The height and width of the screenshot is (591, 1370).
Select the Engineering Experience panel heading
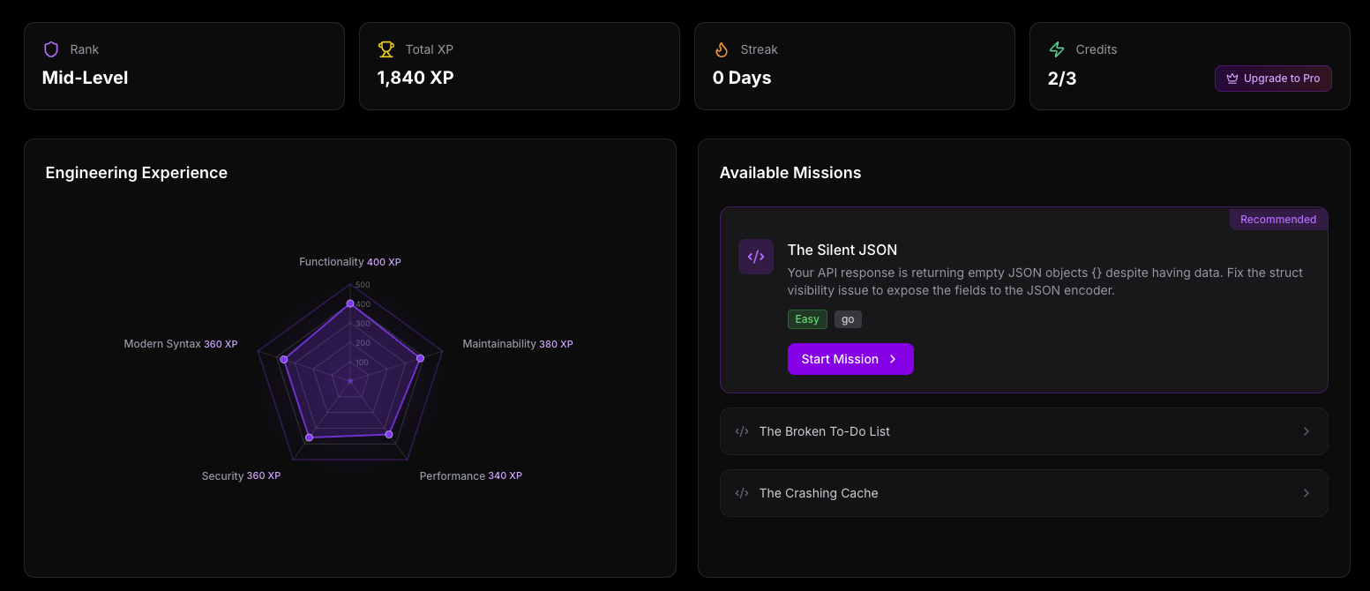point(136,172)
